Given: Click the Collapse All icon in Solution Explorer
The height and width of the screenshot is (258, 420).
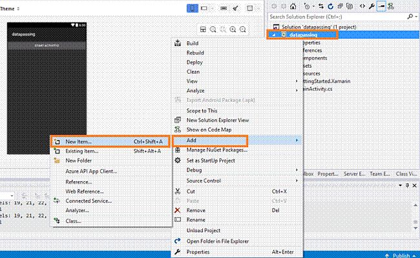Looking at the screenshot, I should 340,6.
